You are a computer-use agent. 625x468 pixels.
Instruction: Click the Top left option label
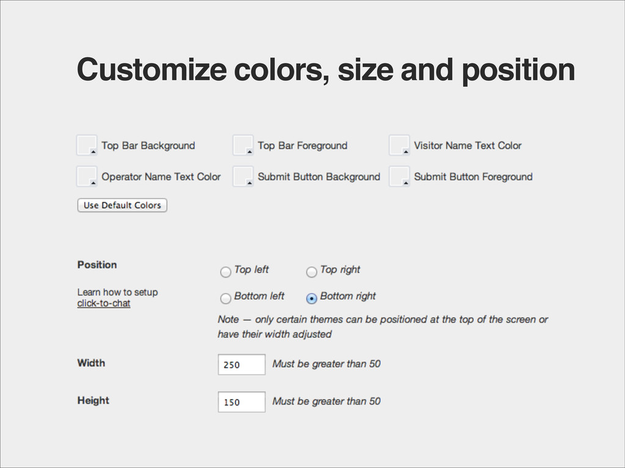point(251,269)
